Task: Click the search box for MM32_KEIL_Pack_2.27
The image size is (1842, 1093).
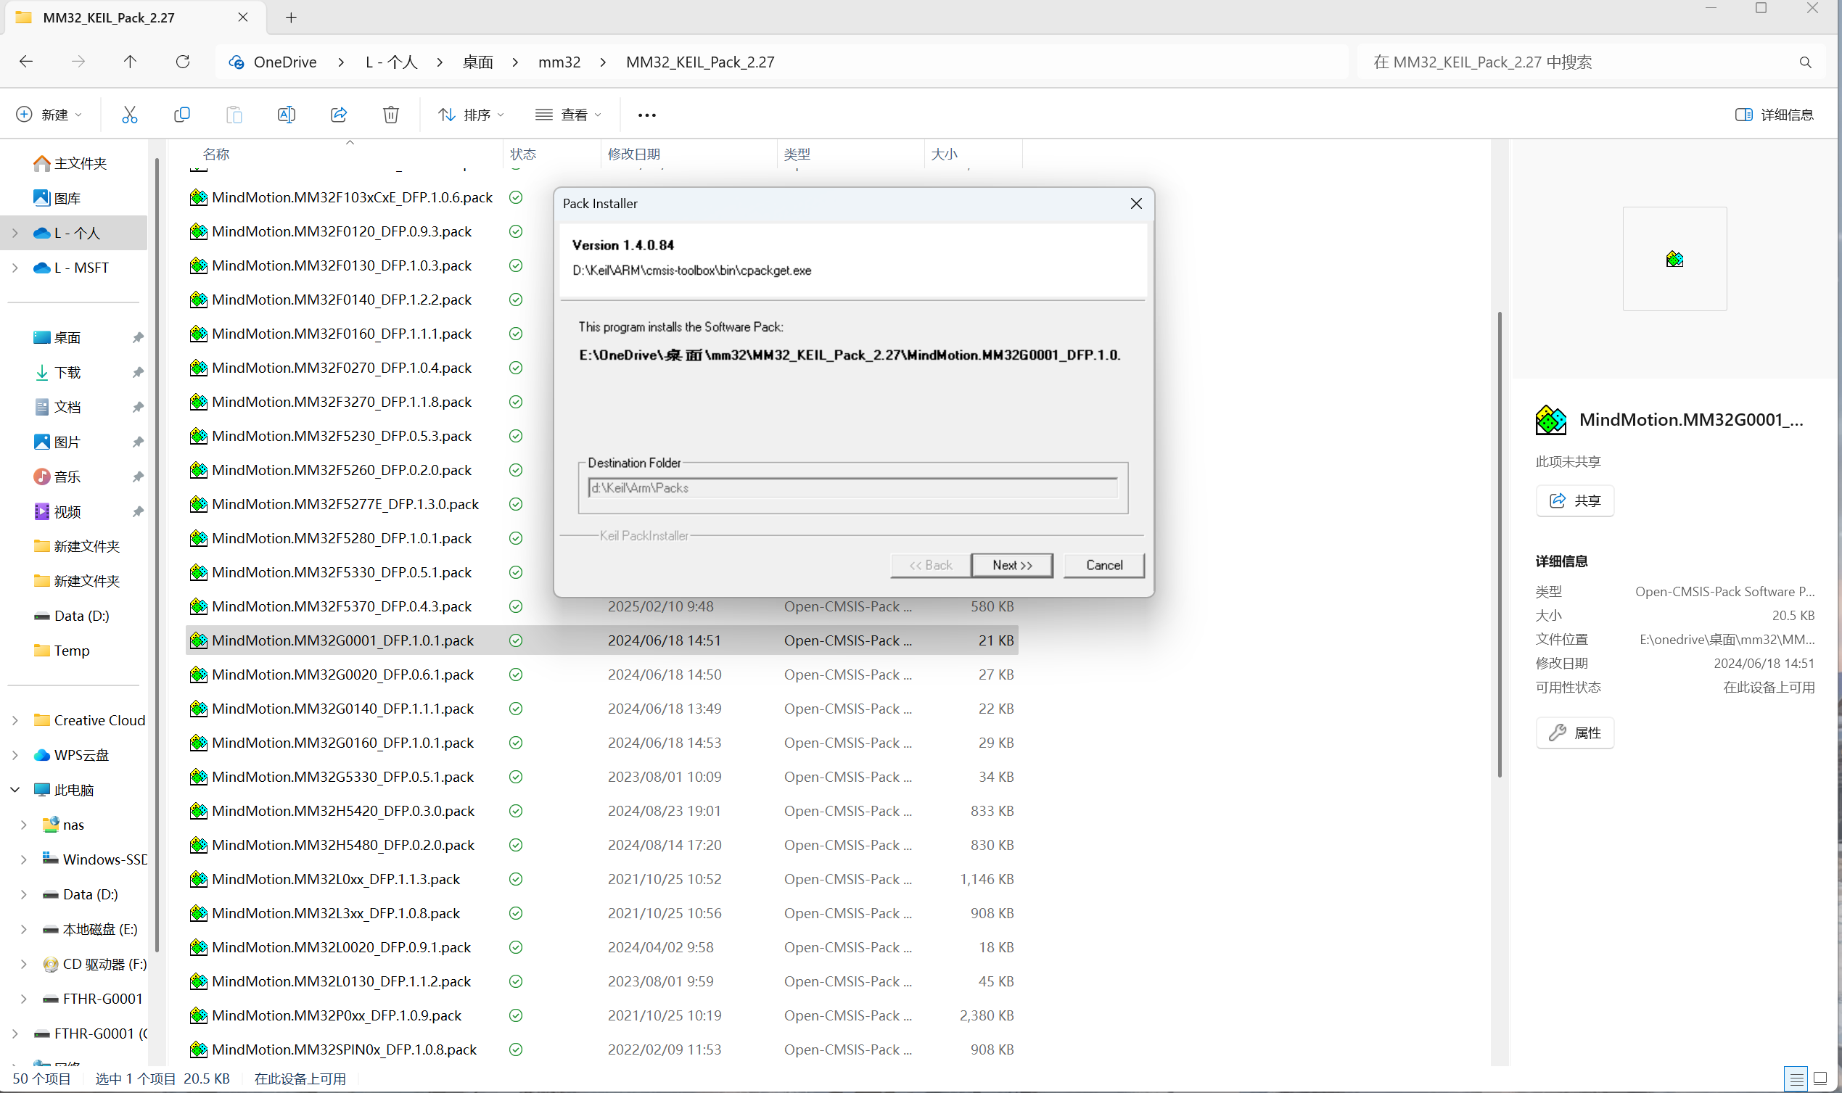Action: point(1576,62)
